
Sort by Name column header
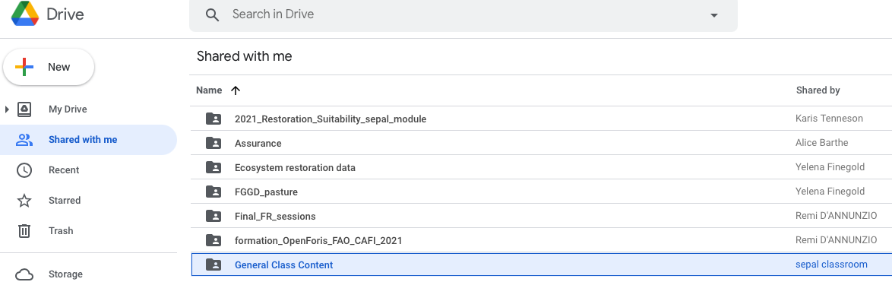[209, 90]
